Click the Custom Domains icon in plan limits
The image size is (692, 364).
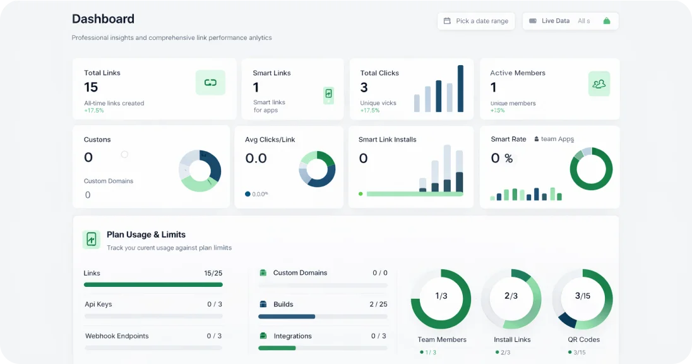tap(263, 272)
